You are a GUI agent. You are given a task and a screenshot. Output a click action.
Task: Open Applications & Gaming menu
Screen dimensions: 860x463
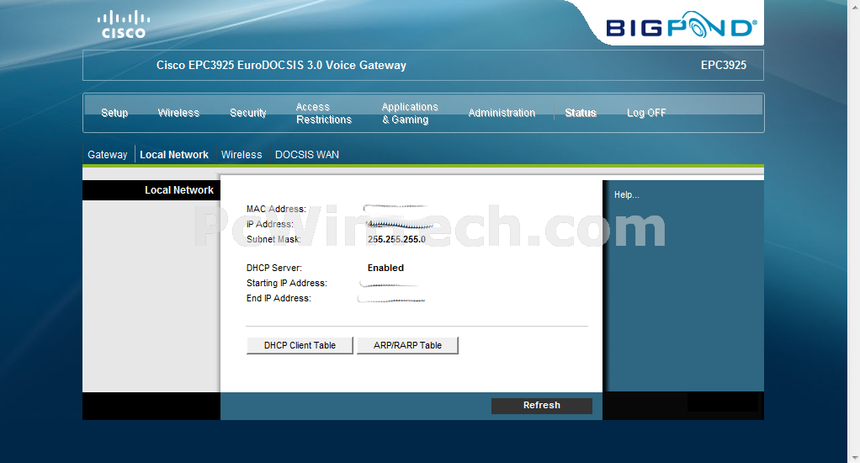[410, 113]
